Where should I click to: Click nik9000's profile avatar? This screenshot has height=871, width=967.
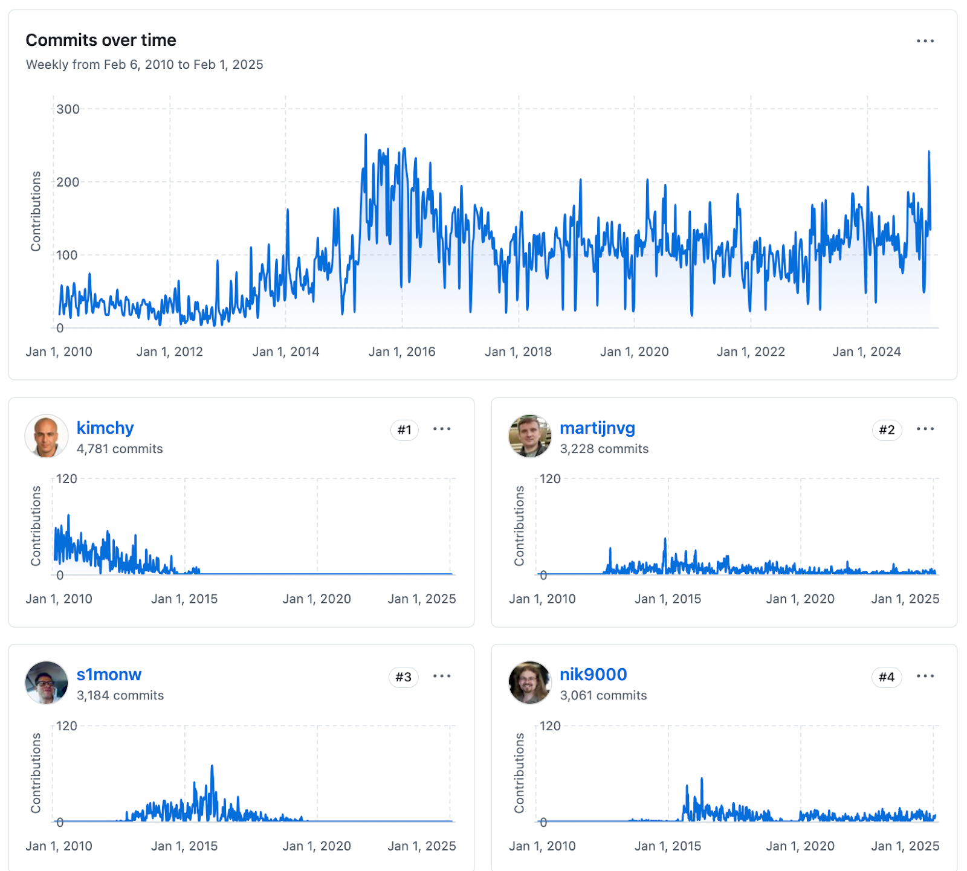(x=530, y=683)
